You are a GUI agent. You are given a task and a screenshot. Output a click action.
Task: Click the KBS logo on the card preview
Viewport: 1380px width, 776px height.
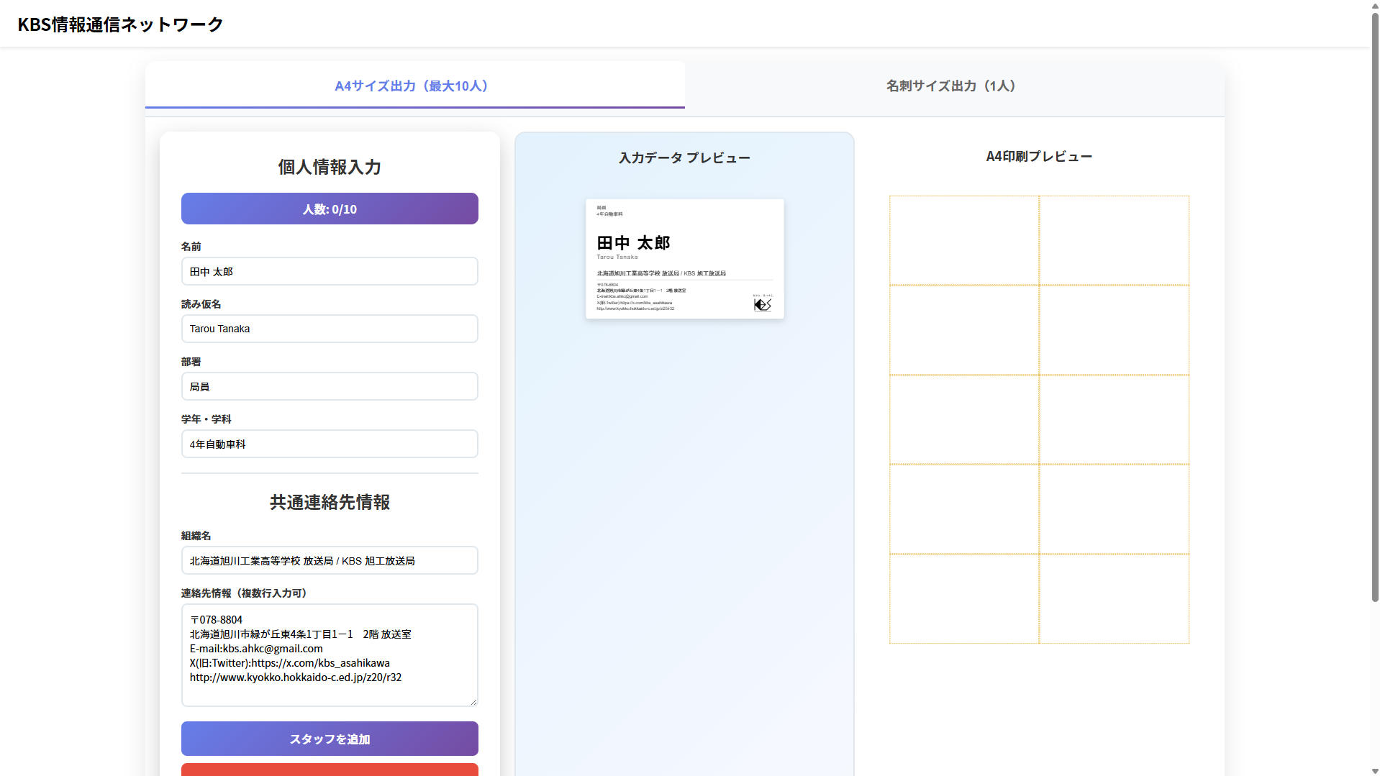[762, 304]
